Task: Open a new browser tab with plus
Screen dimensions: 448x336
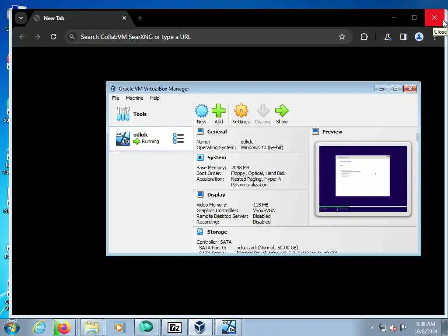Action: 140,18
